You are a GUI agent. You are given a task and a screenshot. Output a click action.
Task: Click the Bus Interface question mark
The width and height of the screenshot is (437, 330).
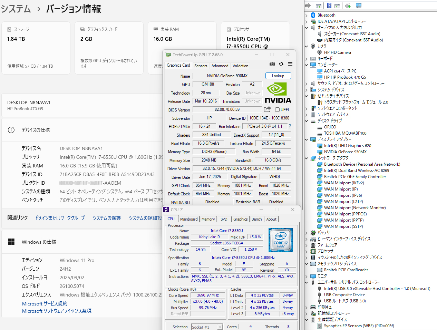tap(290, 126)
